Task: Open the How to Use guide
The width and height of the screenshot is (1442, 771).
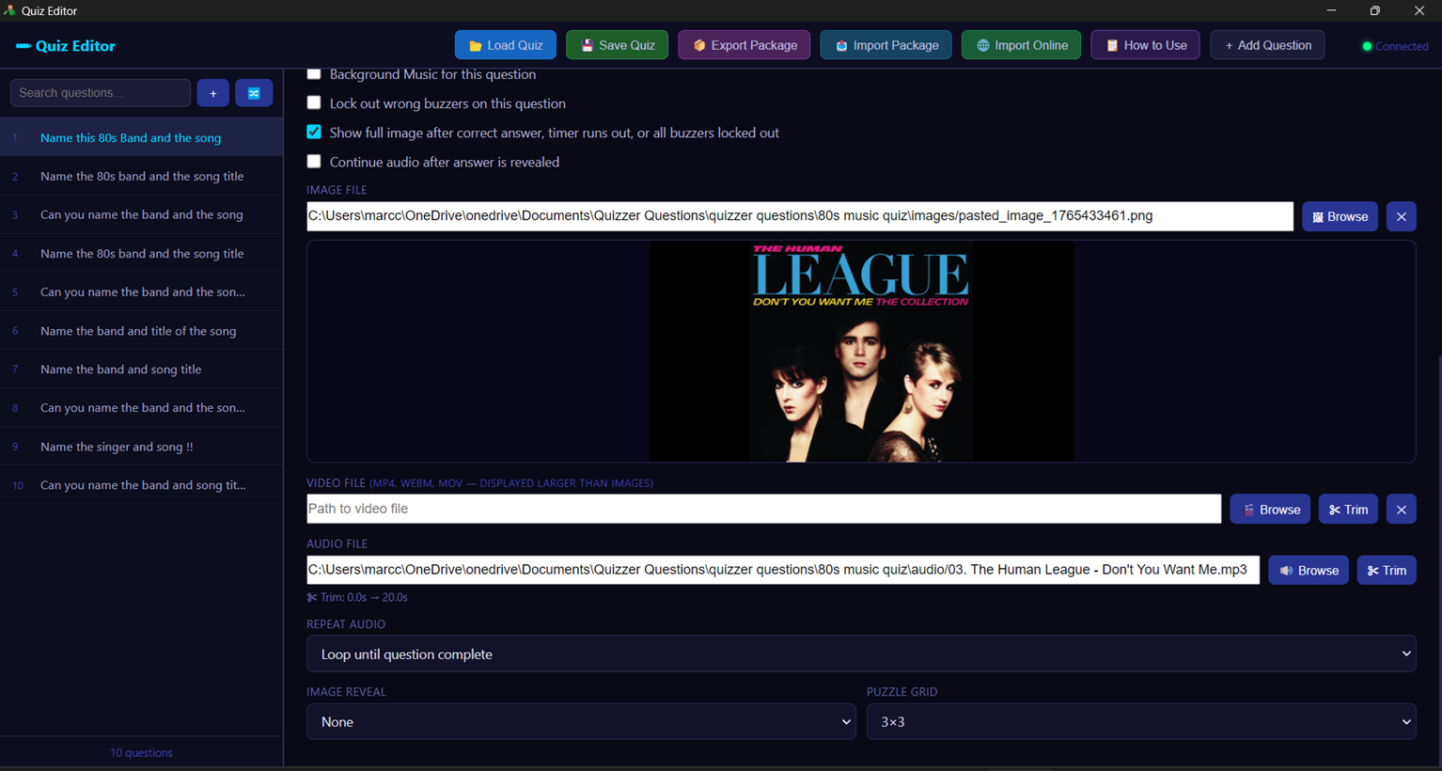Action: 1145,45
